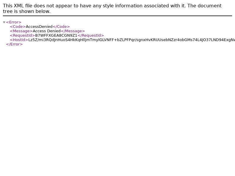The height and width of the screenshot is (176, 235).
Task: Select the closing </Code> tag
Action: click(x=61, y=27)
